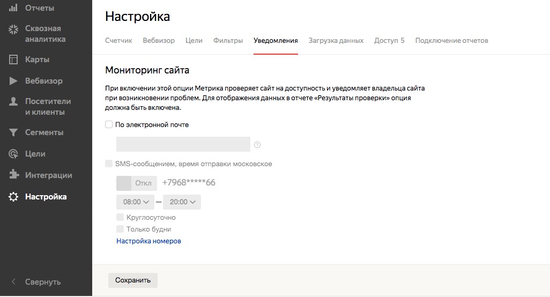This screenshot has height=297, width=550.
Task: Open Отчеты in the sidebar
Action: point(40,8)
